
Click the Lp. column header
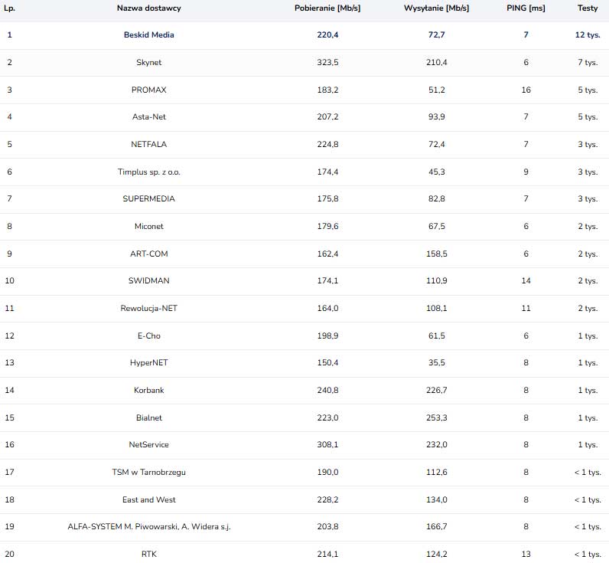(x=10, y=8)
